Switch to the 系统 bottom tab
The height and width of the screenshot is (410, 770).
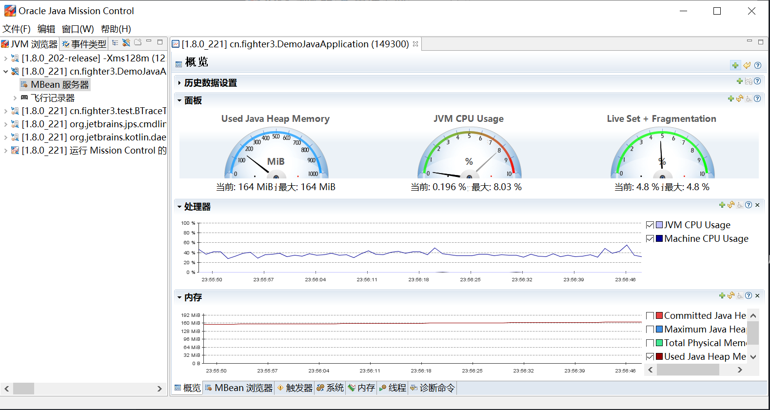pyautogui.click(x=330, y=388)
